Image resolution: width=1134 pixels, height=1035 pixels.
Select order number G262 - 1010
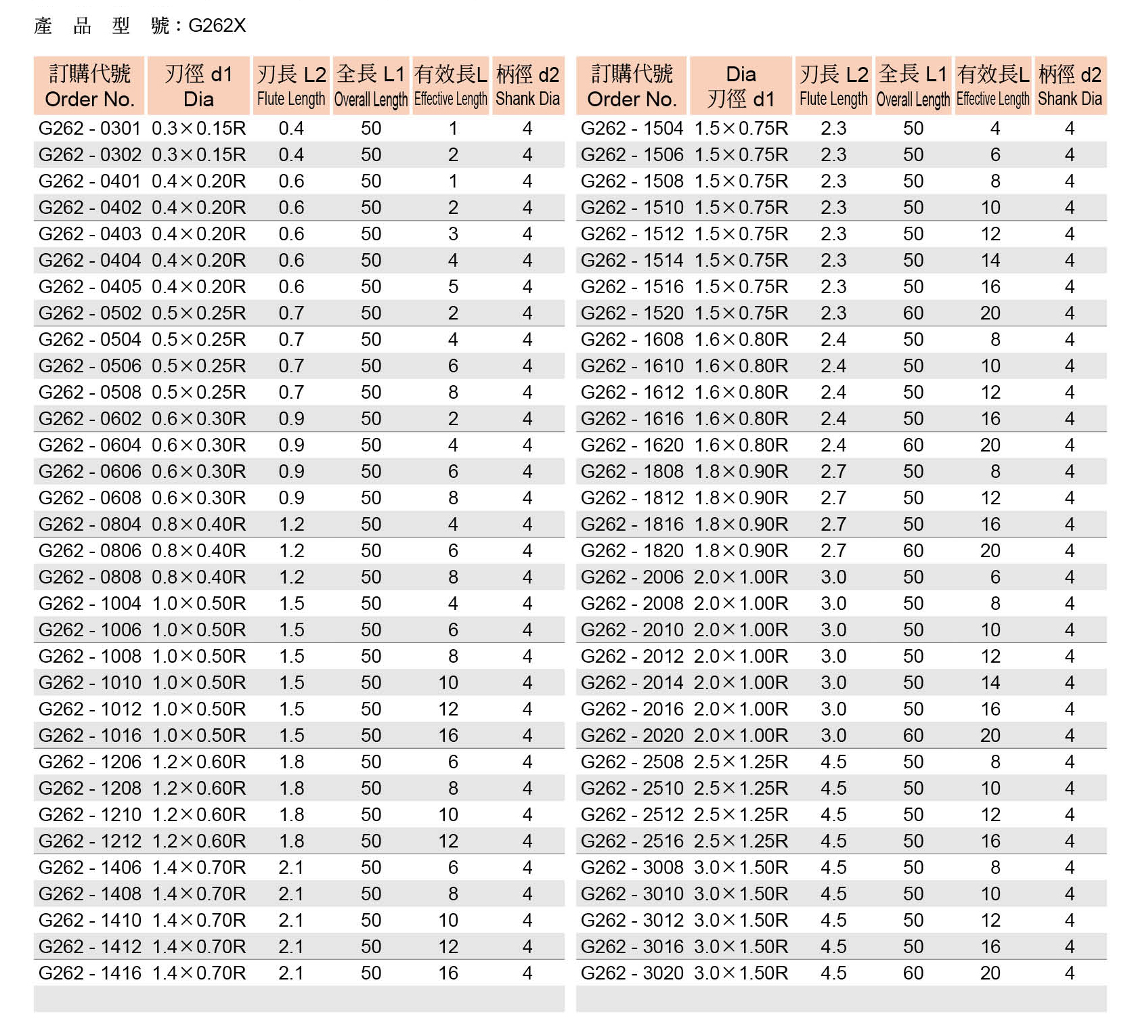tap(90, 683)
